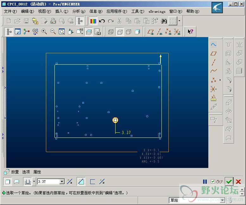This screenshot has height=205, width=246.
Task: Click the Sketch tool icon
Action: coord(214,45)
